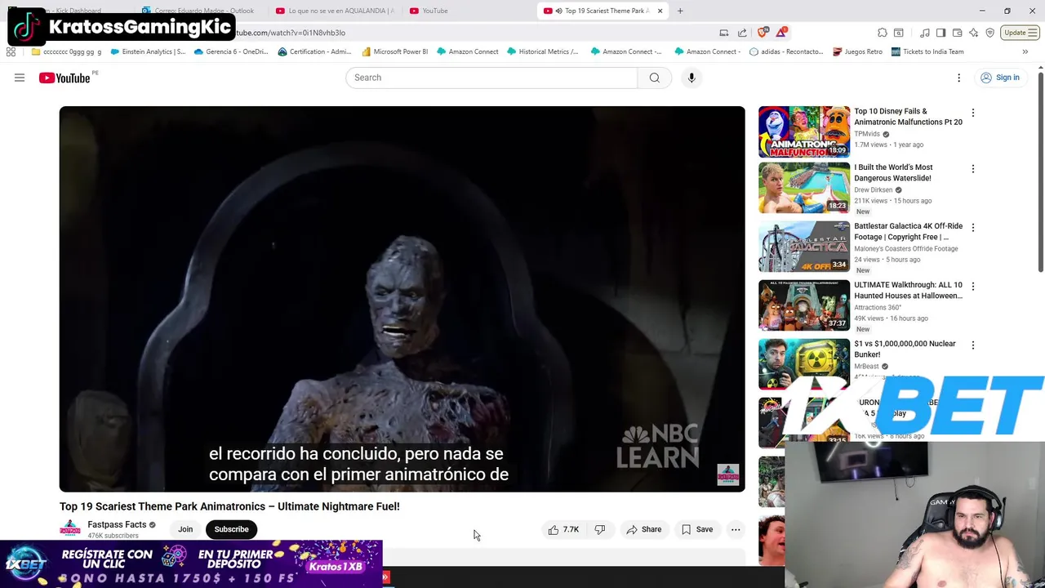Click the Brave Shields lion icon
The height and width of the screenshot is (588, 1045).
(763, 33)
